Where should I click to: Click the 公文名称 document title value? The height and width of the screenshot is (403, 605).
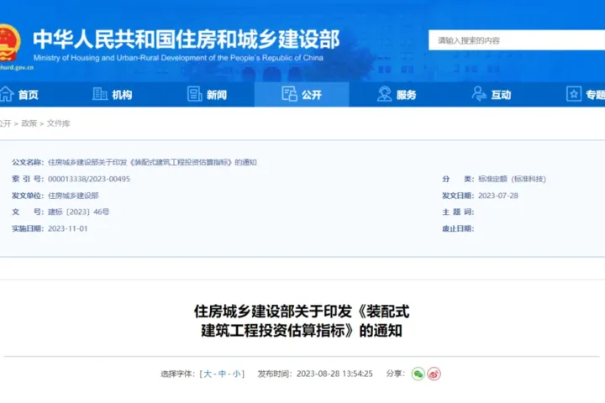pos(152,162)
